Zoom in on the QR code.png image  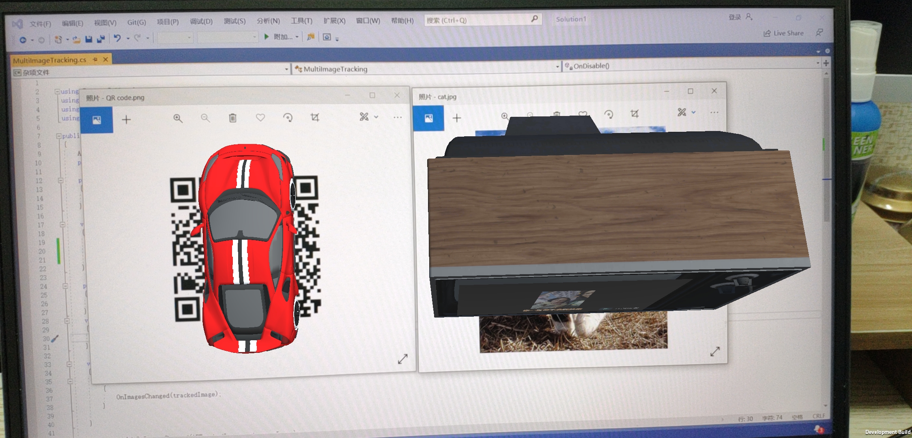coord(179,119)
